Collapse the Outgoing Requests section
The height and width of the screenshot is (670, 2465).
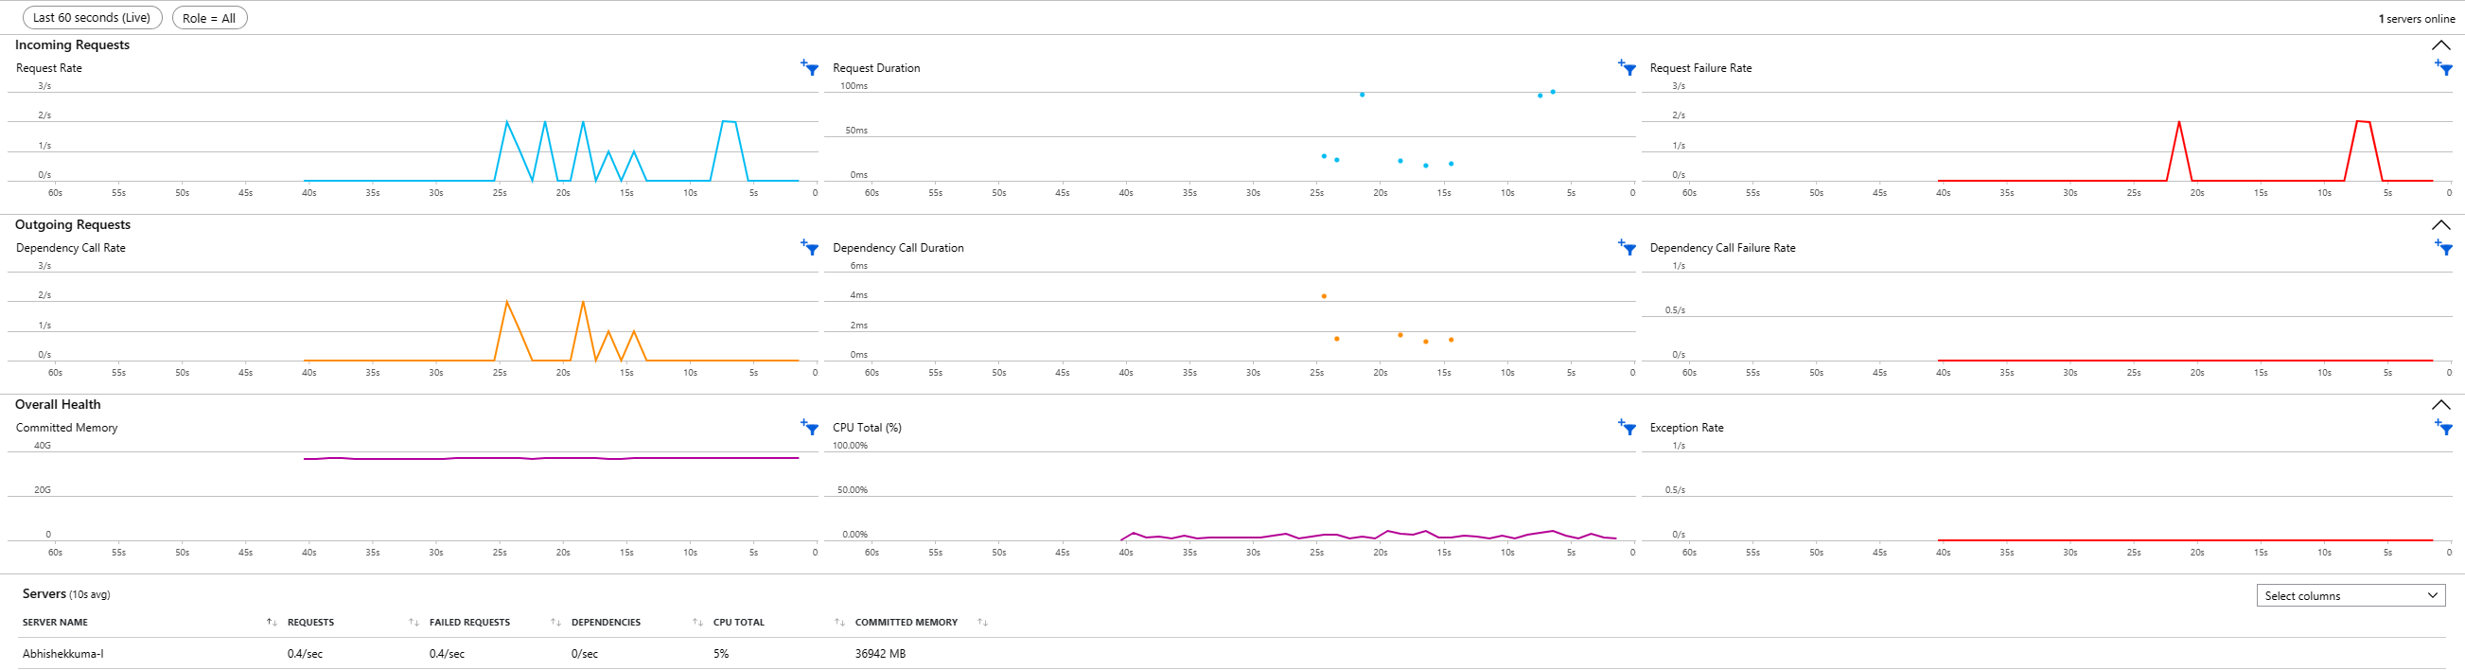coord(2442,225)
